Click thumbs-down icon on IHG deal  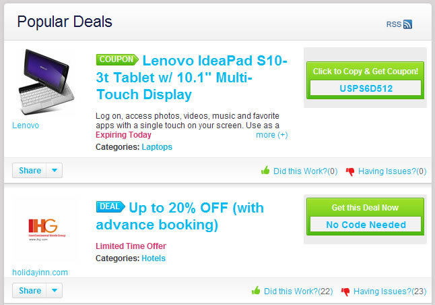click(345, 292)
